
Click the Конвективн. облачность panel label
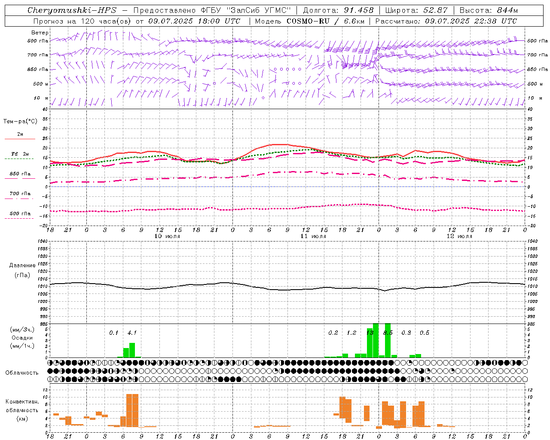(x=22, y=406)
